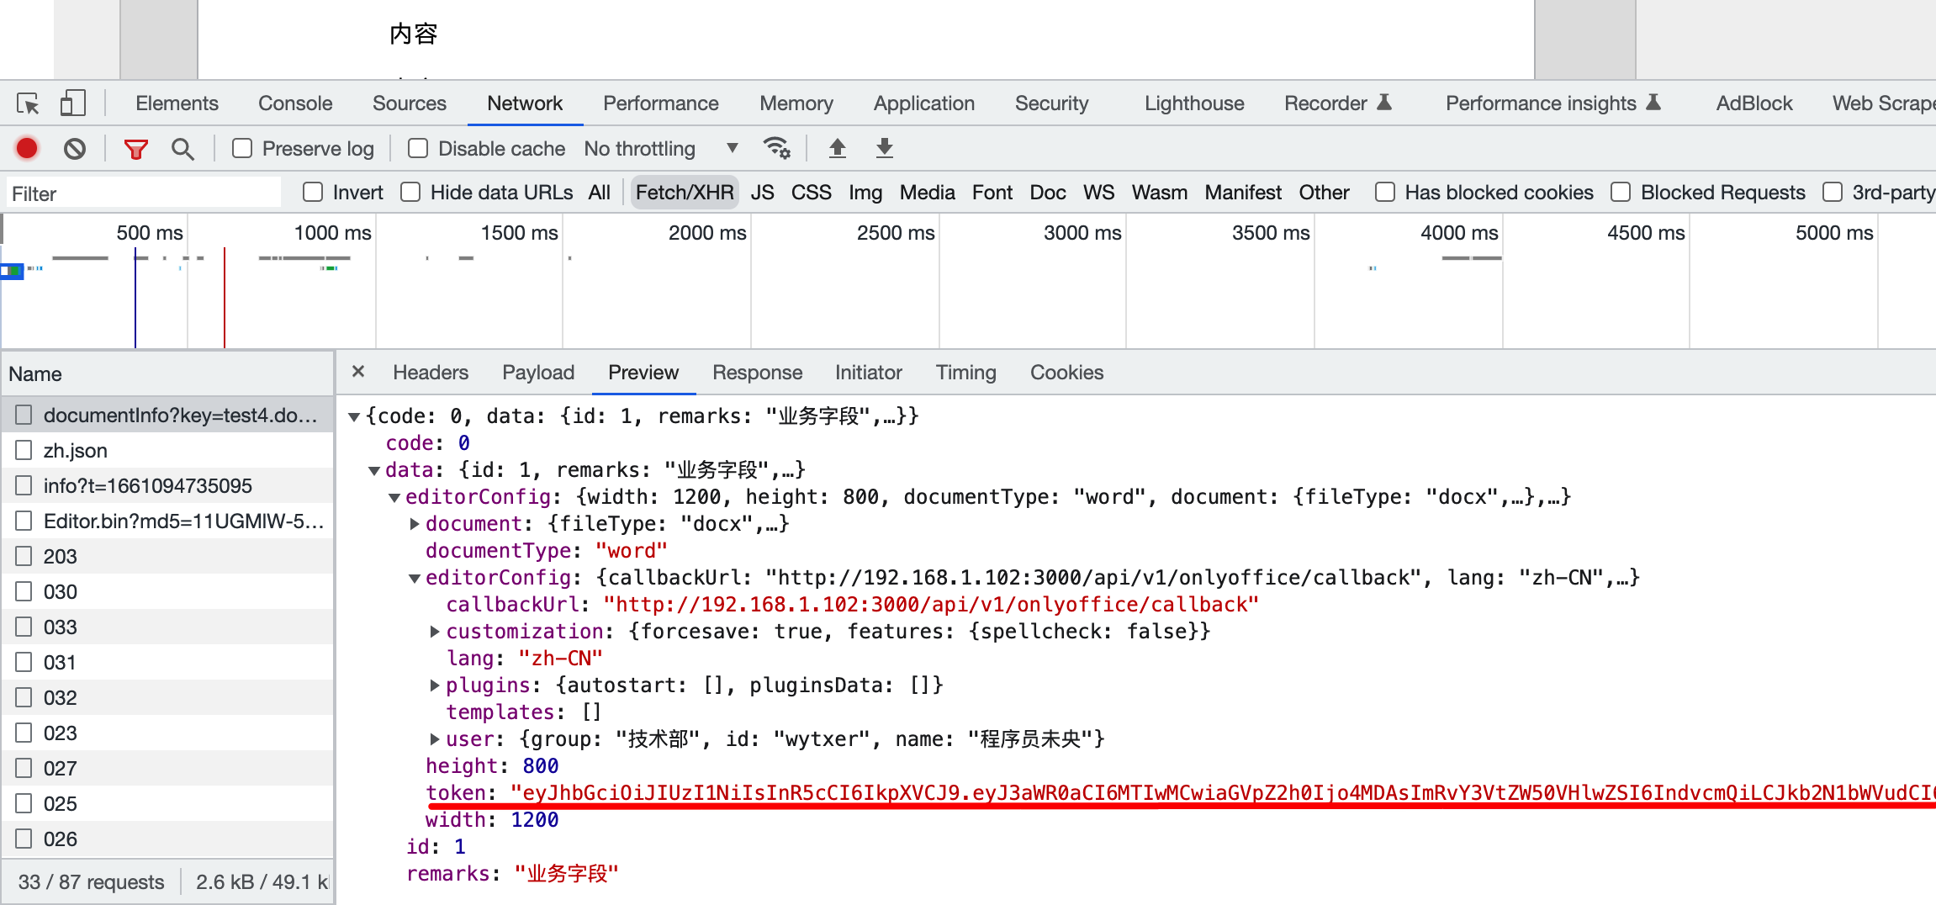Viewport: 1936px width, 905px height.
Task: Check the Disable cache option
Action: click(418, 149)
